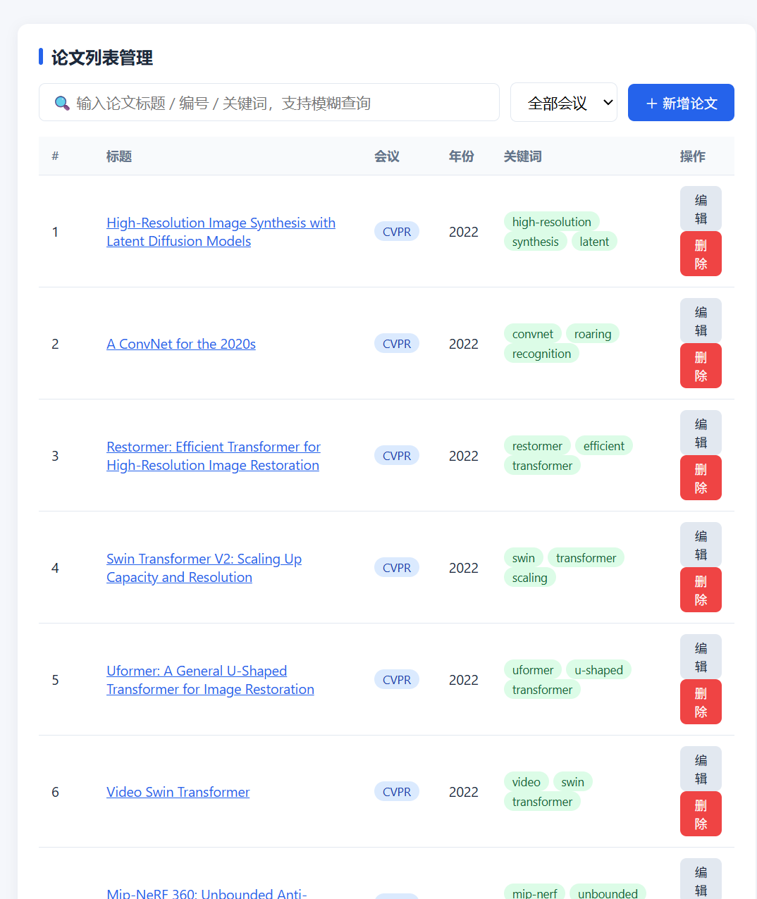The width and height of the screenshot is (757, 899).
Task: Edit the Uformer paper row
Action: (x=701, y=657)
